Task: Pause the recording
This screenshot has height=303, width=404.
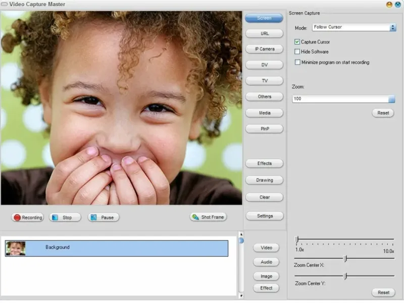Action: tap(104, 218)
